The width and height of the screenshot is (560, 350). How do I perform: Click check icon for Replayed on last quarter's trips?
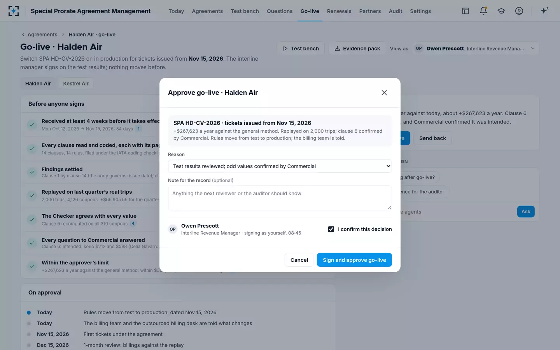[x=31, y=196]
